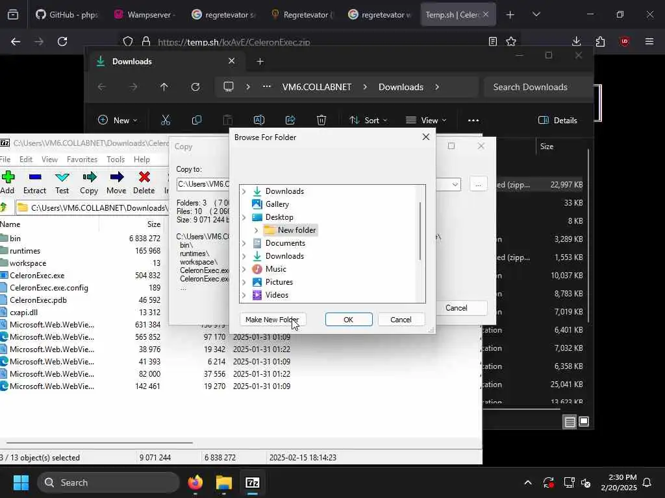Click OK in Browse For Folder
This screenshot has width=665, height=498.
click(x=349, y=319)
